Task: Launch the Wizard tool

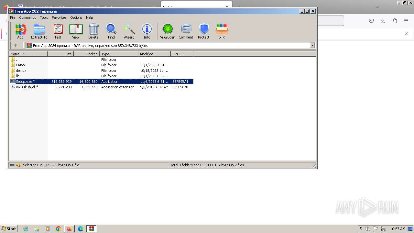Action: [x=129, y=31]
